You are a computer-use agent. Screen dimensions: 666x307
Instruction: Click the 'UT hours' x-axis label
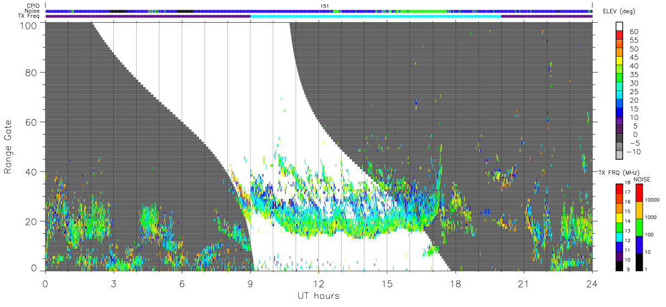pyautogui.click(x=318, y=296)
